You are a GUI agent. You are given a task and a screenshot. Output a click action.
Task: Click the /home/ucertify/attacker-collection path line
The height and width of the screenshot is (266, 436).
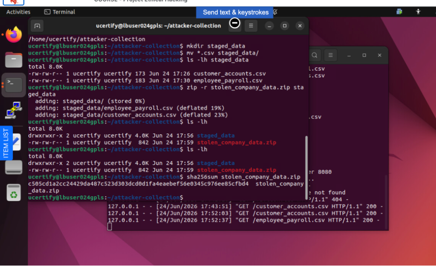click(x=87, y=39)
